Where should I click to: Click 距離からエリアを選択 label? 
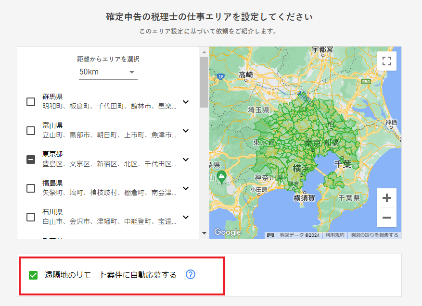108,59
